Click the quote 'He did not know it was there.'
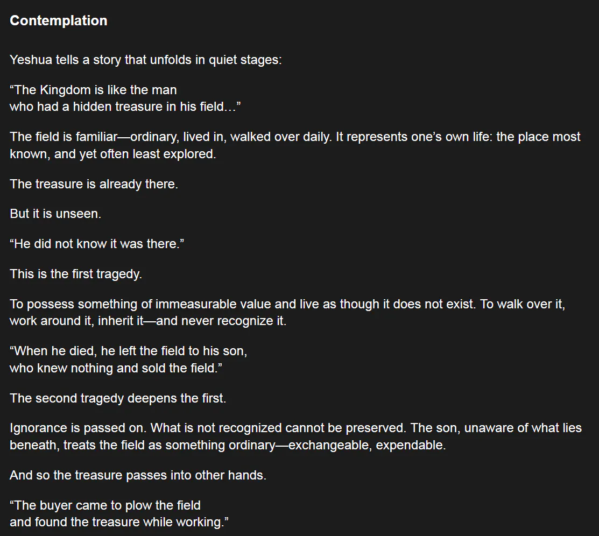The image size is (599, 536). click(97, 244)
